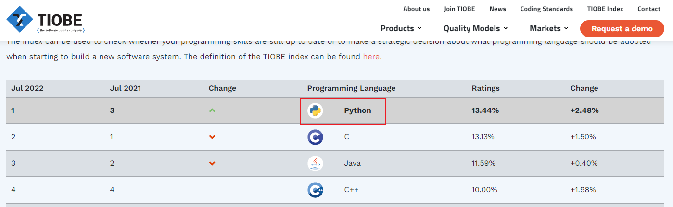Follow the 'here' definition link
The image size is (673, 207).
371,57
